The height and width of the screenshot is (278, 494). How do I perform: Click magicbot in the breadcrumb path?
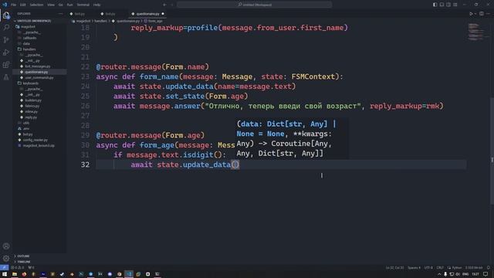click(x=83, y=21)
